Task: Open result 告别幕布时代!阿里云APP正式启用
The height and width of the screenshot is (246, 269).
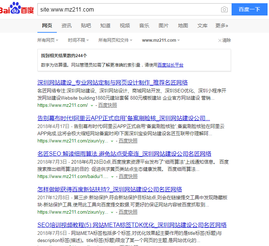Action: (x=123, y=118)
